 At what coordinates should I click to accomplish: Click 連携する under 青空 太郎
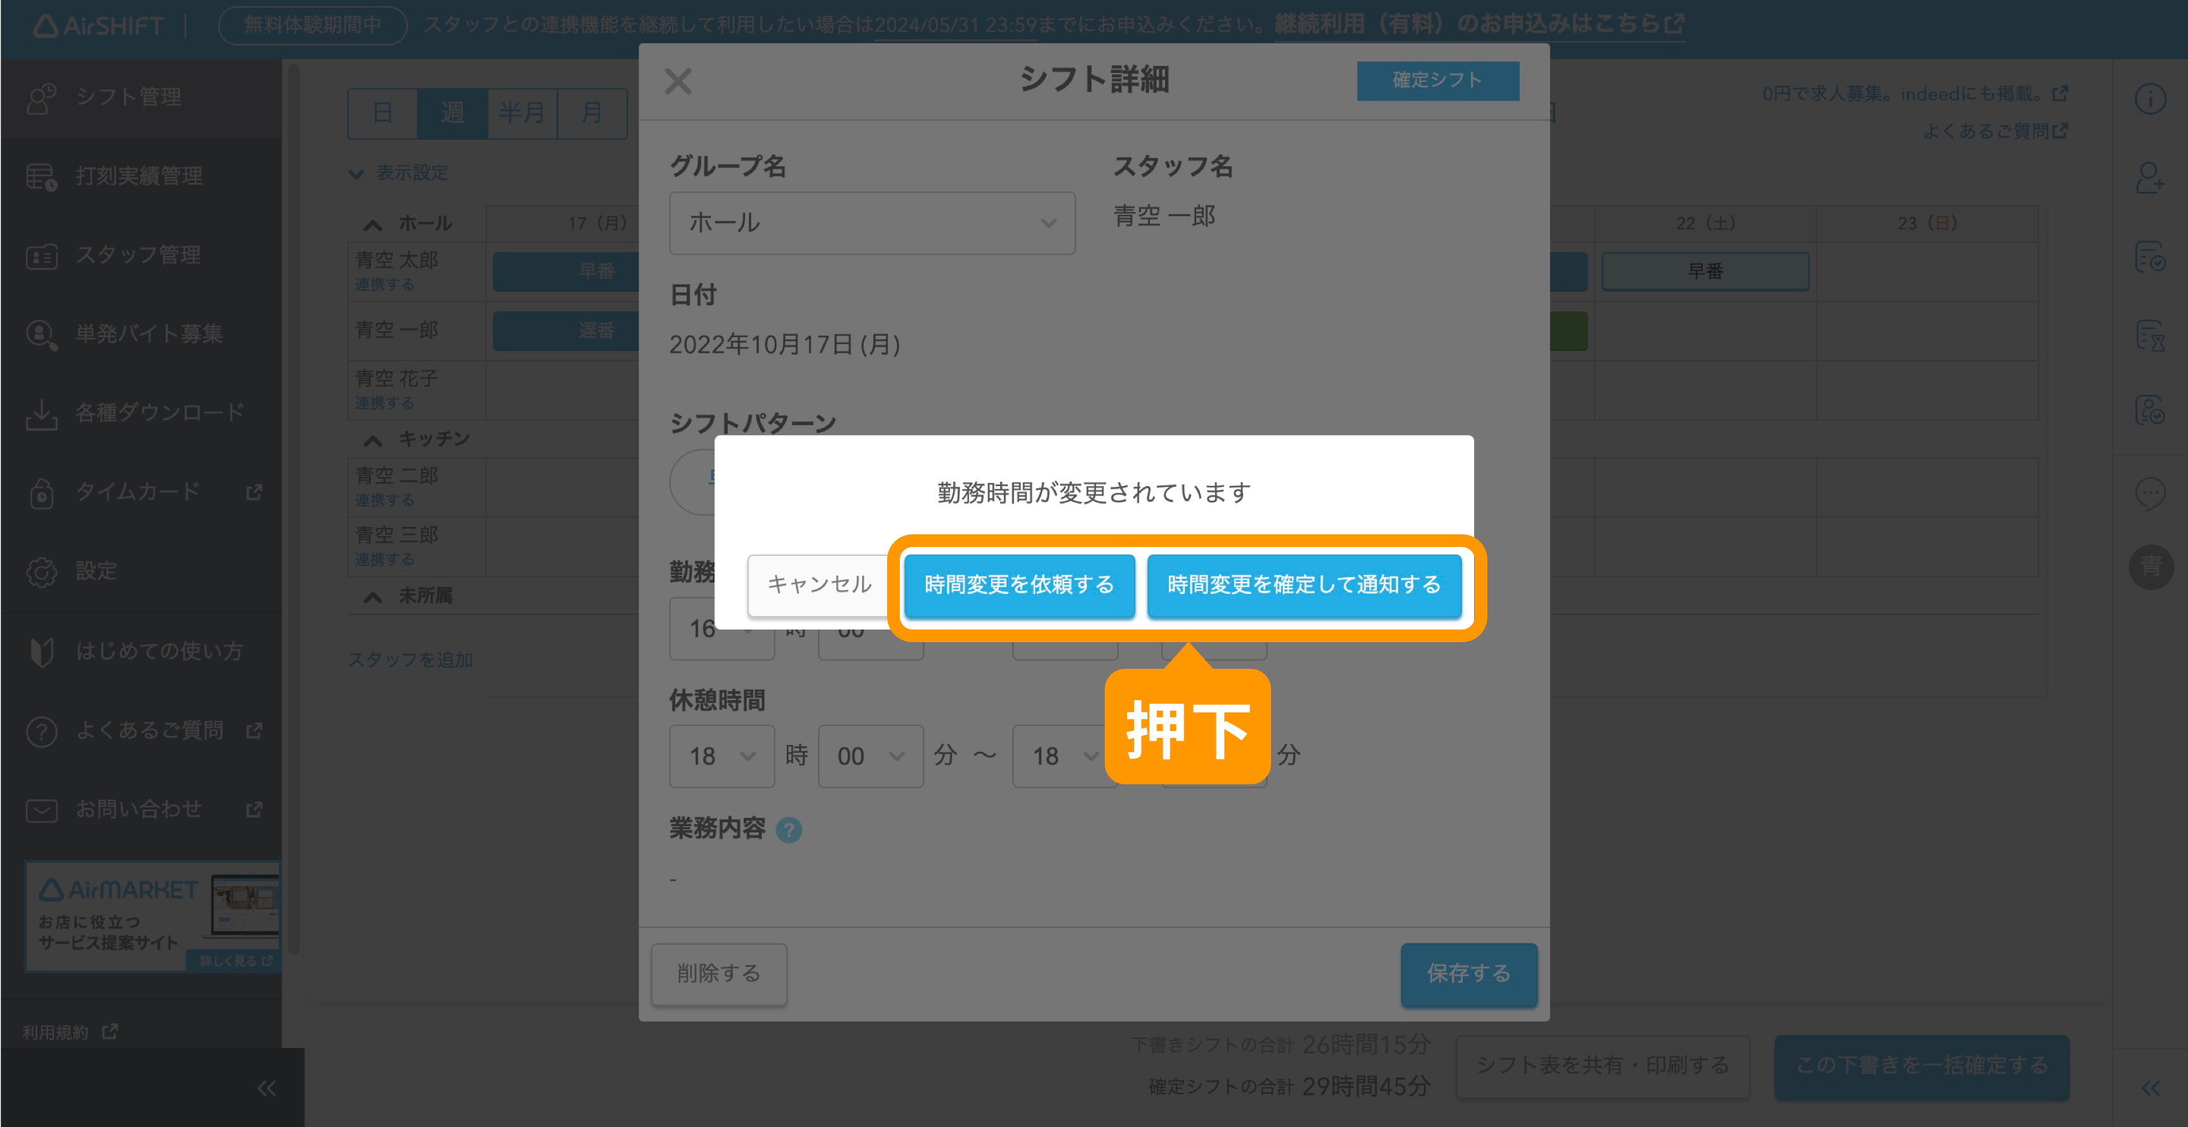[x=384, y=284]
